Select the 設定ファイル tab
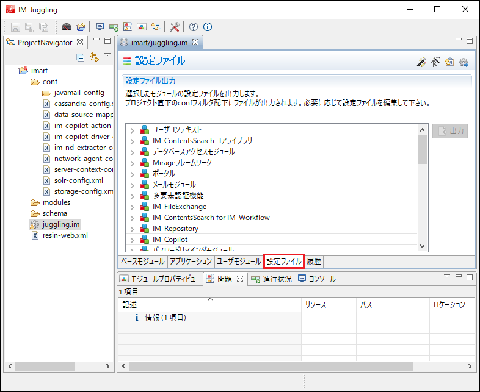Viewport: 480px width, 392px height. tap(284, 261)
